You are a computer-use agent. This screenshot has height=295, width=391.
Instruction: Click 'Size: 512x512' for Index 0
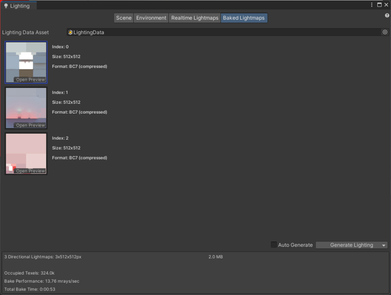[66, 56]
